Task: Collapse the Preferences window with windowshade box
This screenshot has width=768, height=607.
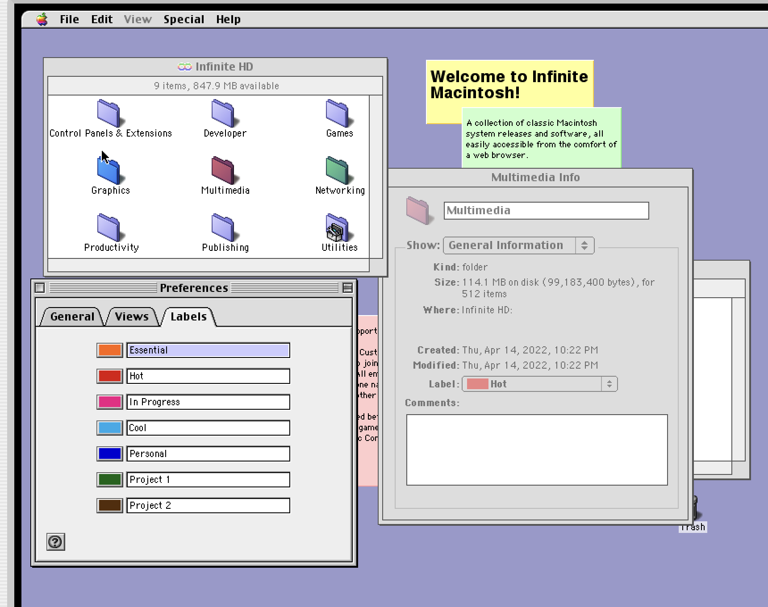Action: coord(347,288)
